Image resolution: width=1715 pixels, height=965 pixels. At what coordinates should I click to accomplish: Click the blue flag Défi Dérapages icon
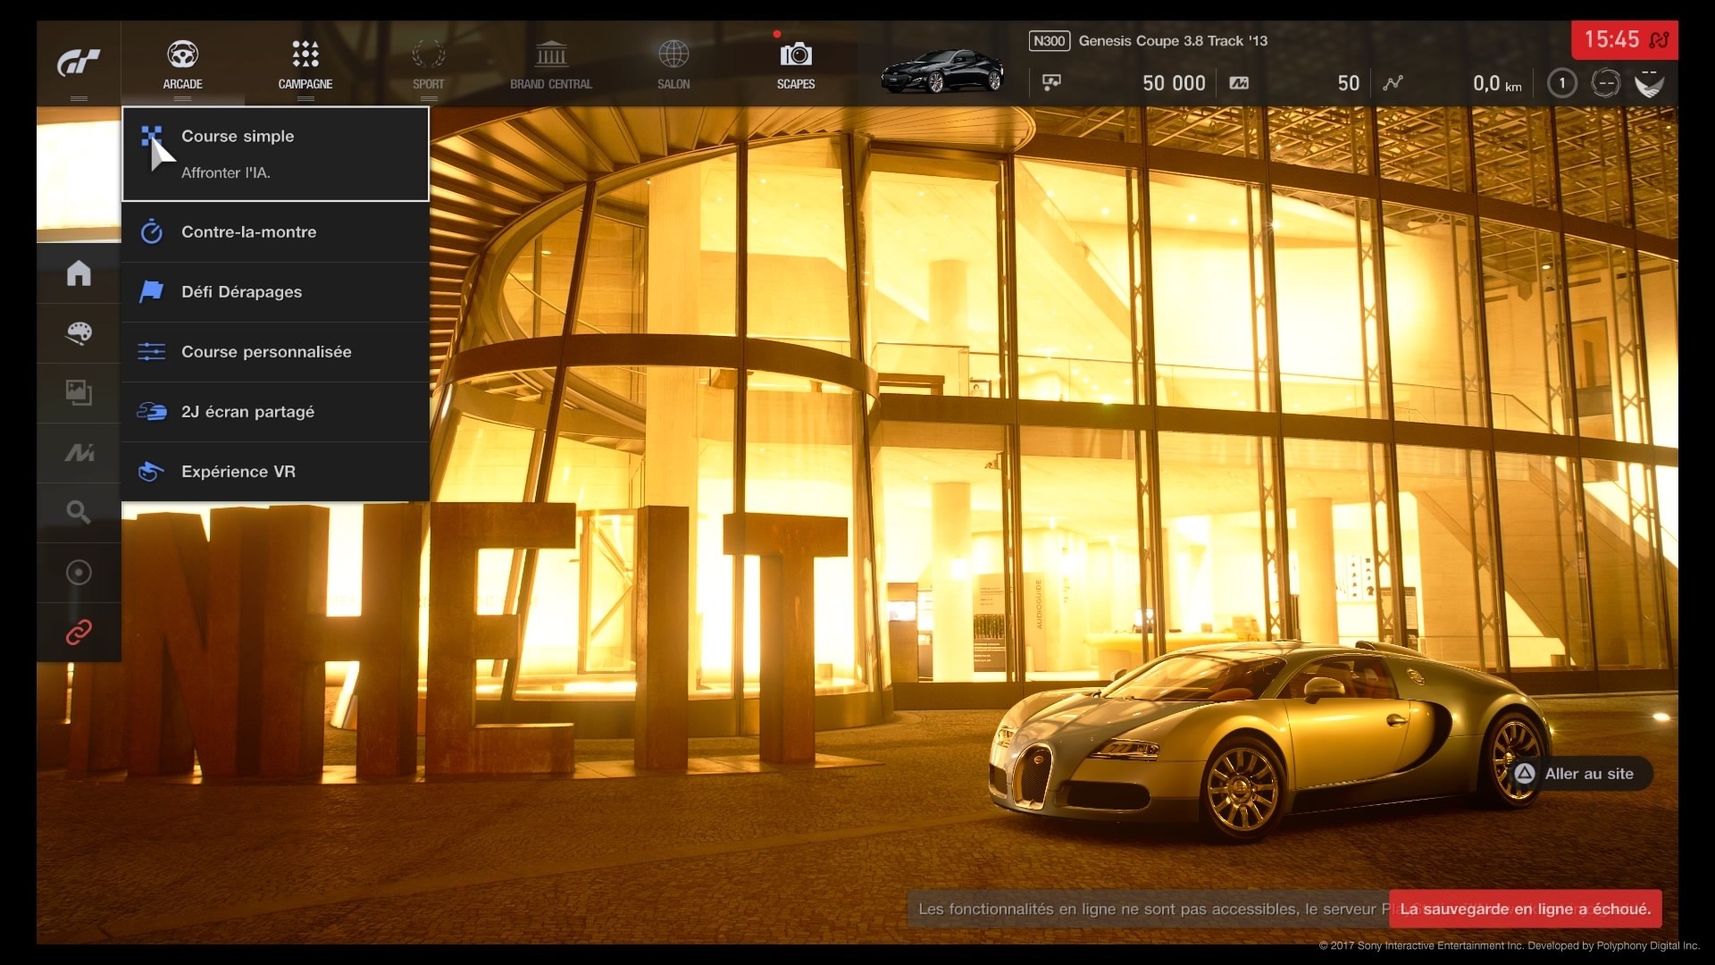point(151,291)
